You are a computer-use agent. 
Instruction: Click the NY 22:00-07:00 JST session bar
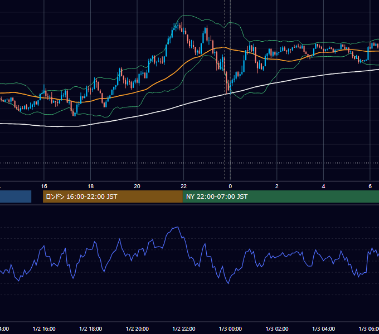pos(280,197)
